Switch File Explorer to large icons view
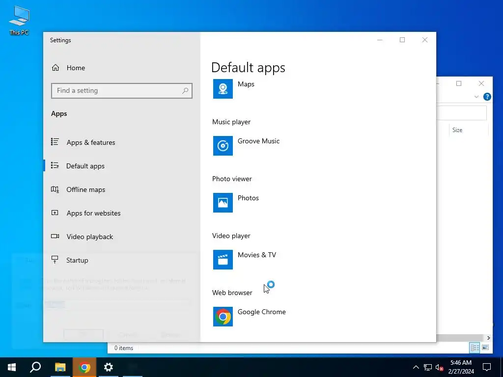503x377 pixels. 485,348
